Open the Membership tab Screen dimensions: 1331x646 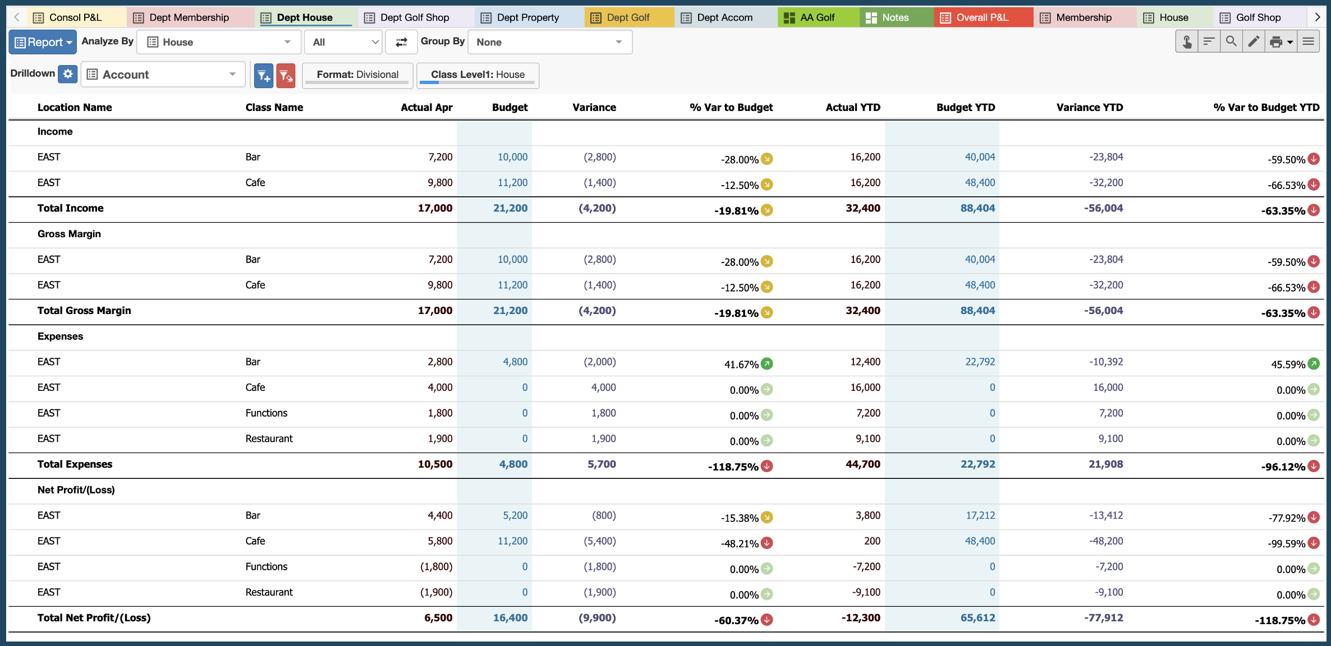(1084, 17)
